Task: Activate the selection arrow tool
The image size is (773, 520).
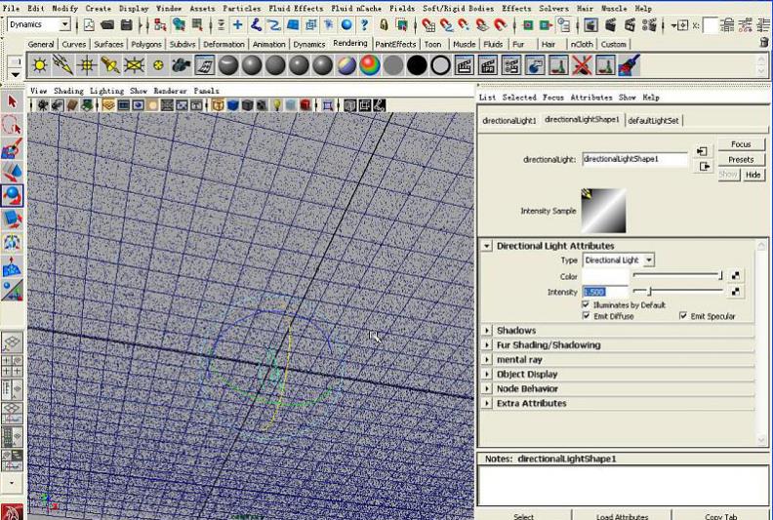Action: (12, 102)
